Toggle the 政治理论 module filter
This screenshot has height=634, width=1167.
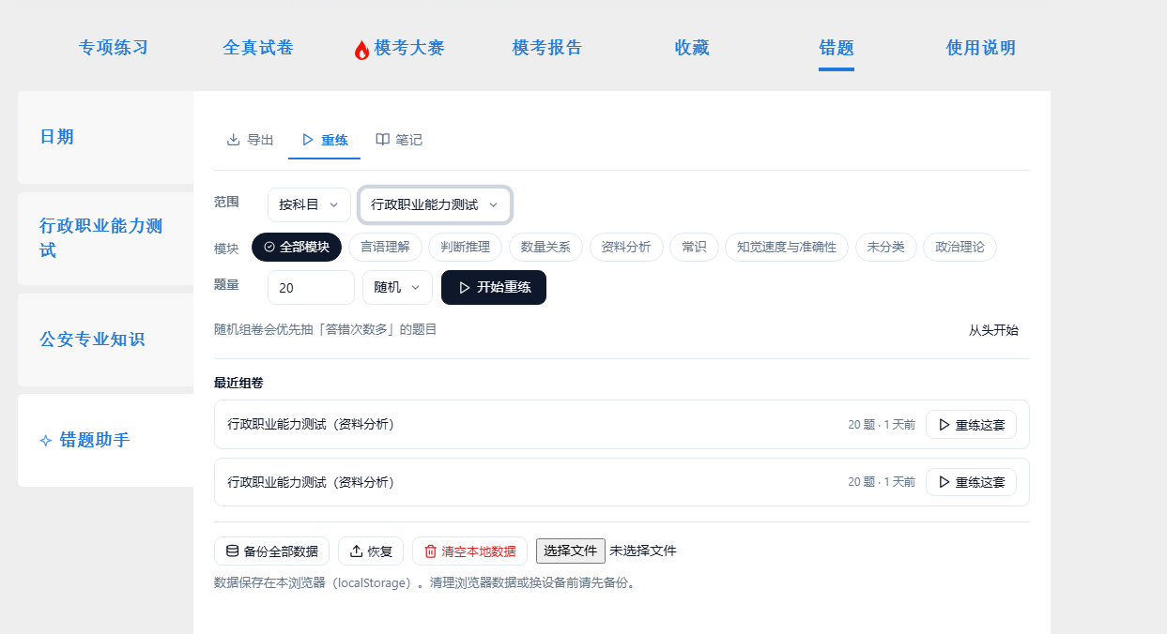tap(960, 247)
